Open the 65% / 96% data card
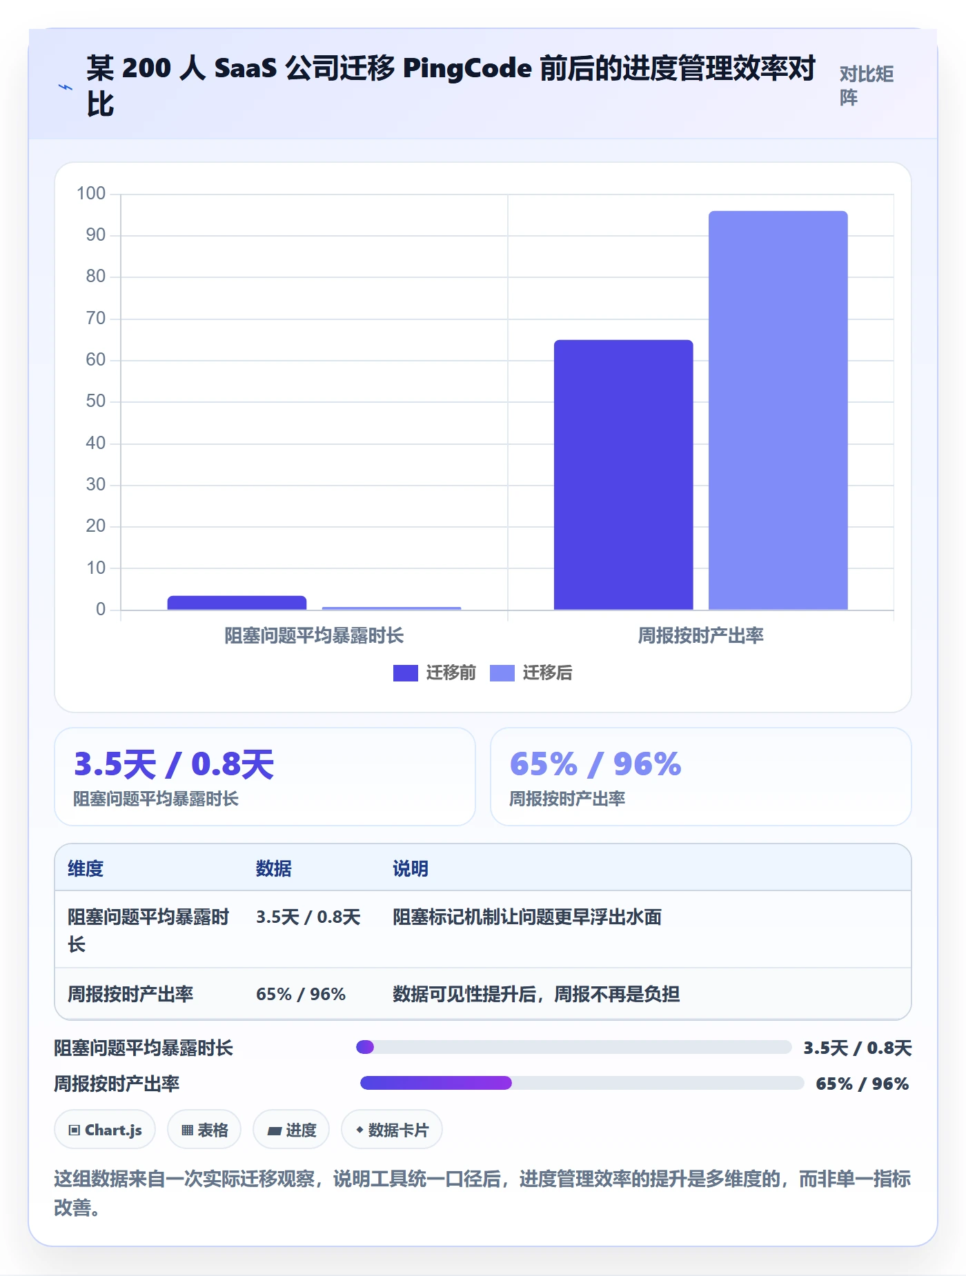The height and width of the screenshot is (1276, 966). [x=701, y=777]
